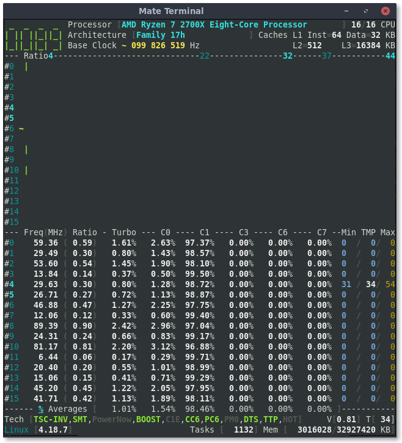Click the PM0 tech flag
The height and width of the screenshot is (443, 402).
tap(232, 420)
